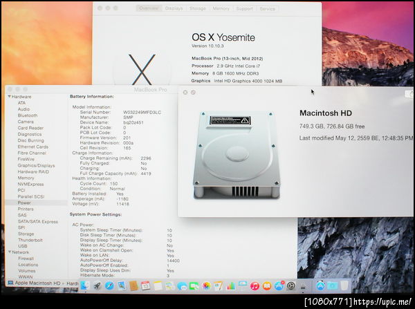The width and height of the screenshot is (415, 309).
Task: Click serial number W032249MFD3LC
Action: [x=142, y=112]
